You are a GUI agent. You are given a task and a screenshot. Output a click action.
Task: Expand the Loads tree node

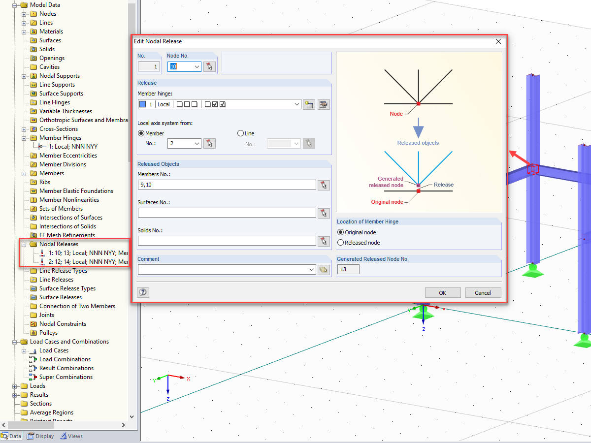[x=14, y=386]
